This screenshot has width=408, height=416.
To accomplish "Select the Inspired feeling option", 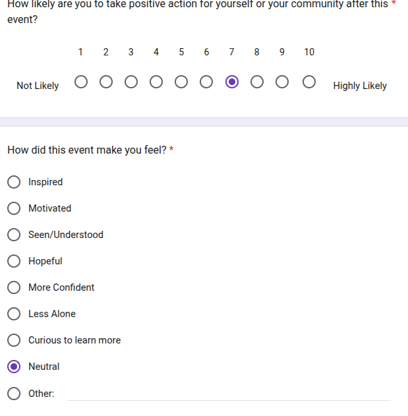I will (x=14, y=182).
